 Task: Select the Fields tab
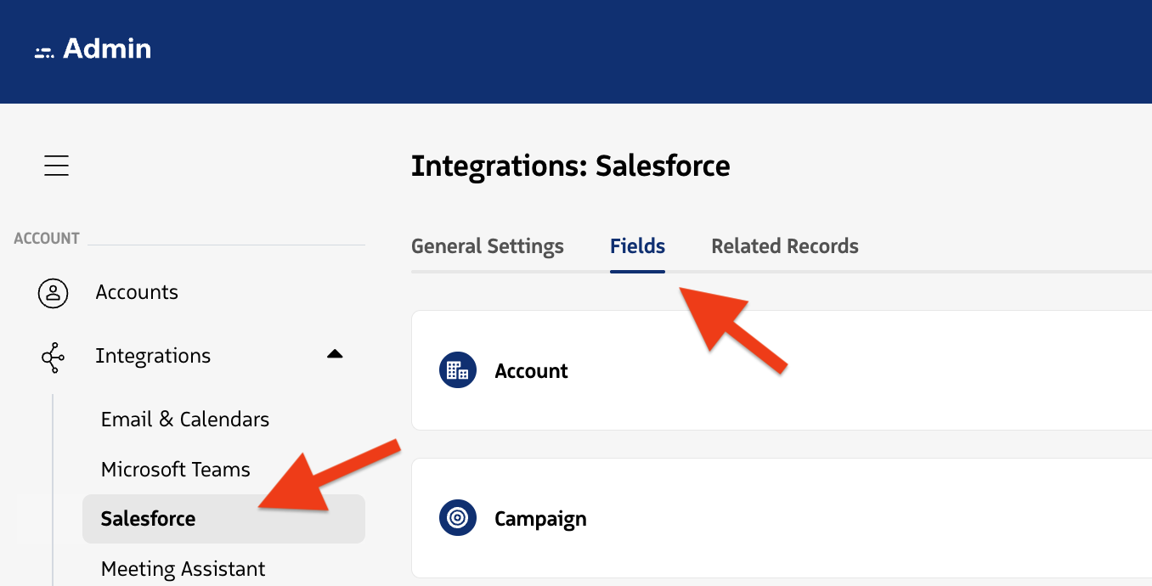(637, 246)
